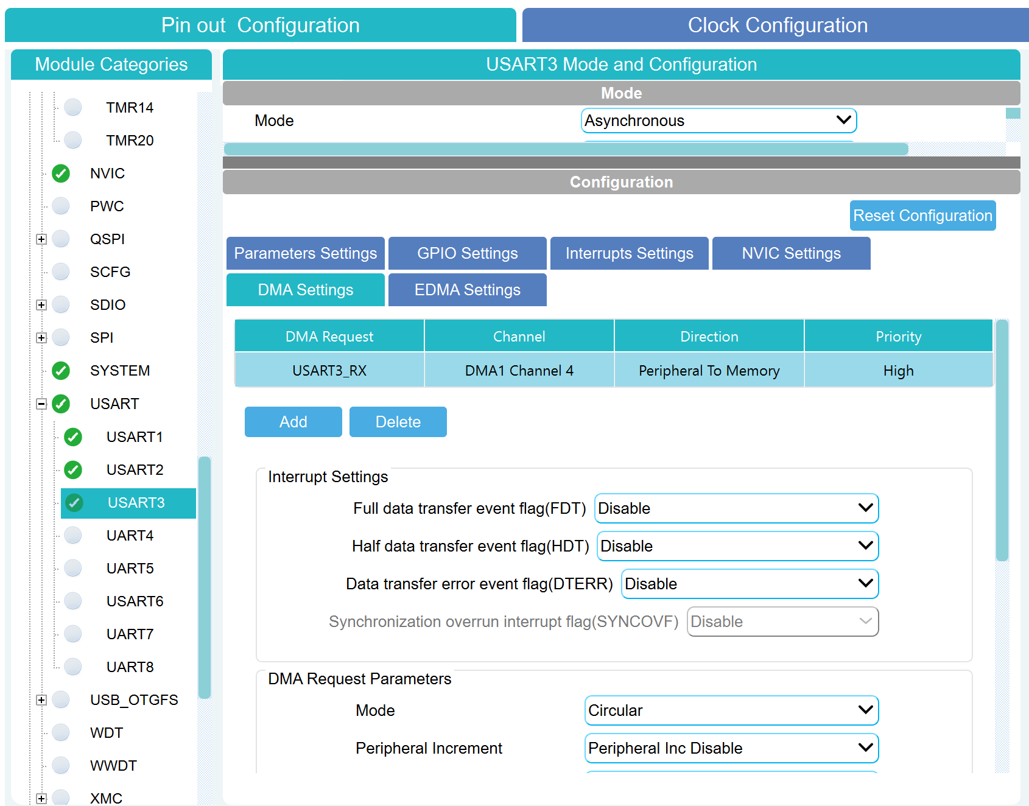Click the grey status circle beside SCFG
Screen dimensions: 1029x806
pos(61,272)
